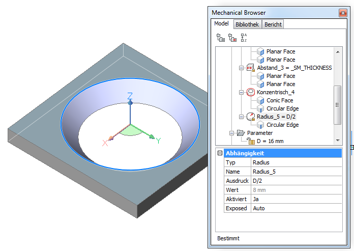Image resolution: width=354 pixels, height=251 pixels.
Task: Close the Mechanical Browser panel
Action: 341,13
